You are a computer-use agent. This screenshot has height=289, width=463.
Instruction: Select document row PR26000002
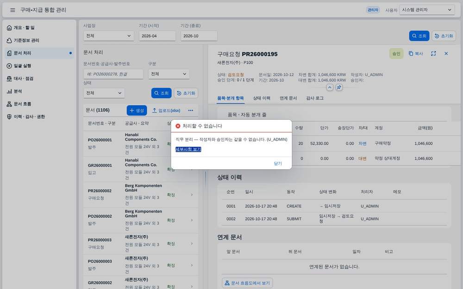tap(141, 195)
